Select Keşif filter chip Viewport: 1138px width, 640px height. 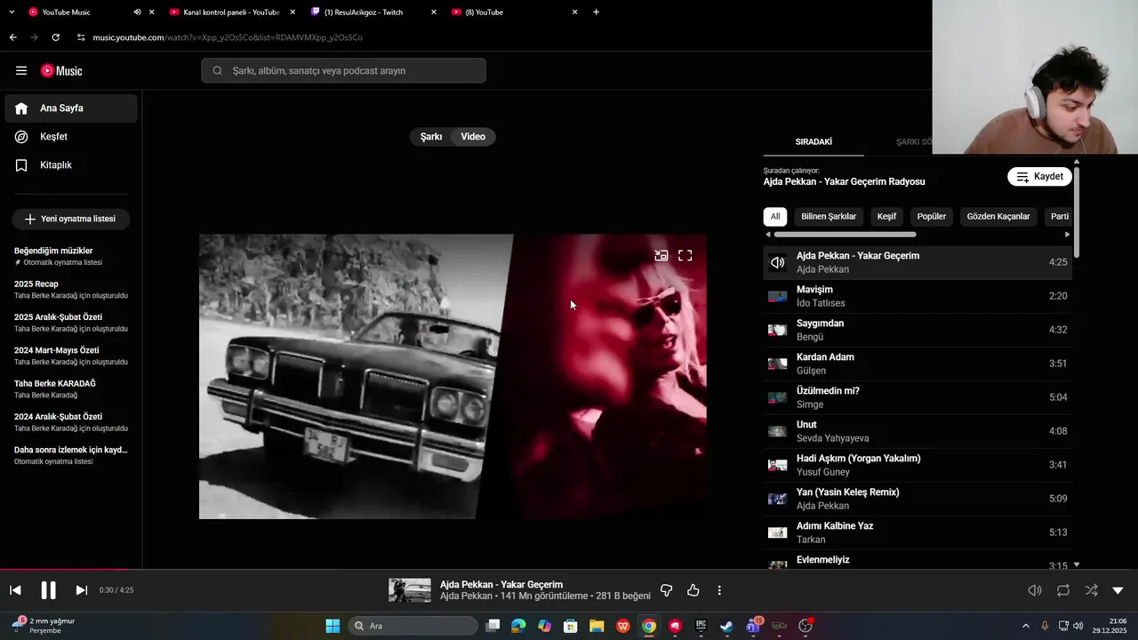pos(886,216)
